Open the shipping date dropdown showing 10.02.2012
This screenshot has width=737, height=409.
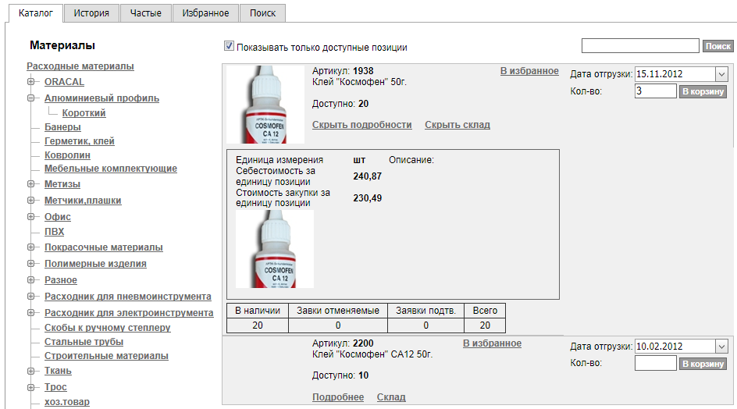pos(720,347)
